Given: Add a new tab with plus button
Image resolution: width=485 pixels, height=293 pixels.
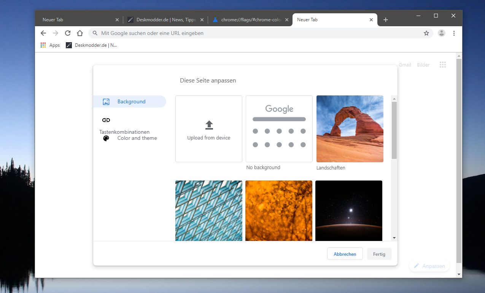Looking at the screenshot, I should tap(385, 20).
